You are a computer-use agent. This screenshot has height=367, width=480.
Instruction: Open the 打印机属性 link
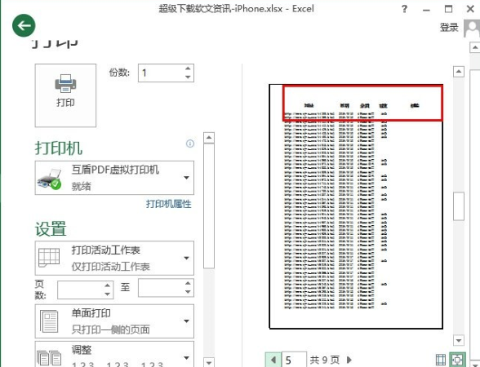169,204
